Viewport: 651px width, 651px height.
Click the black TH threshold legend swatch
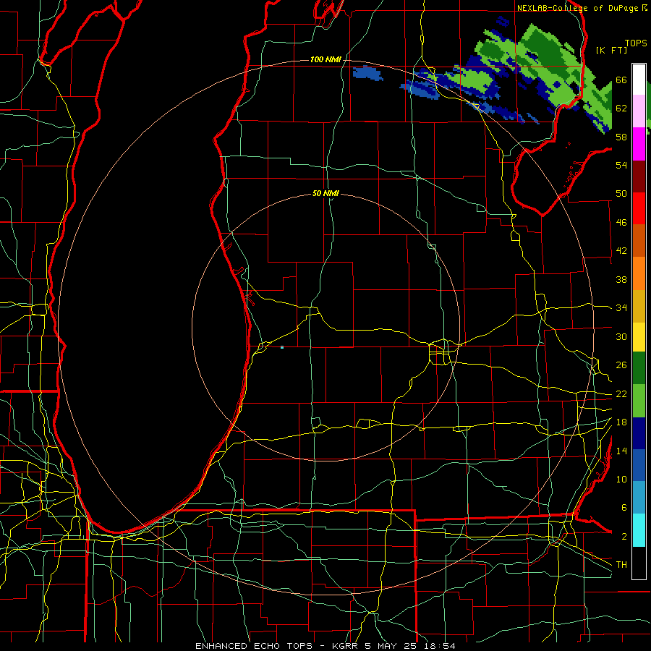pyautogui.click(x=639, y=563)
